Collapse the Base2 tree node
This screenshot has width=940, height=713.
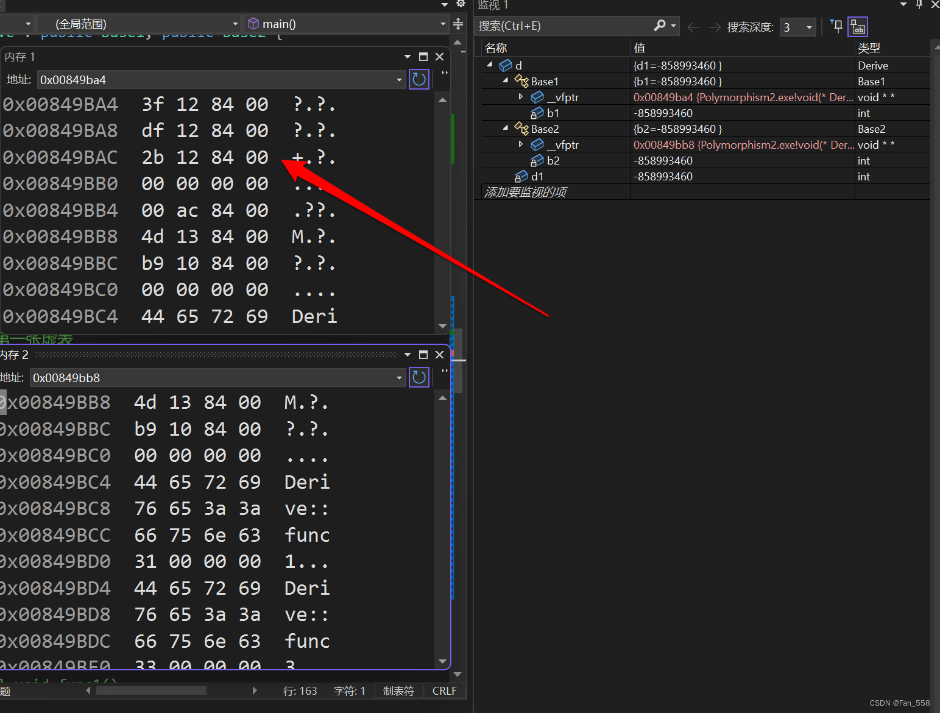506,127
